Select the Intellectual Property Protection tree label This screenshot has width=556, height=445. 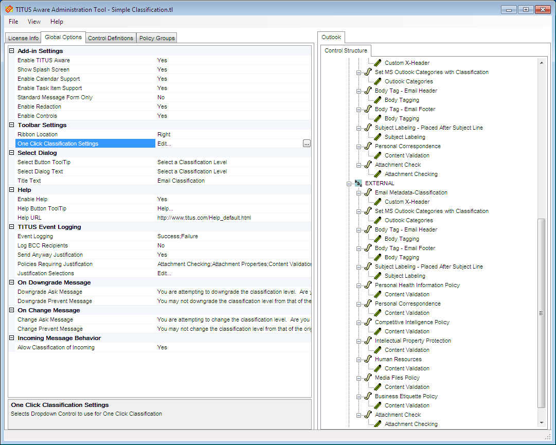coord(412,341)
